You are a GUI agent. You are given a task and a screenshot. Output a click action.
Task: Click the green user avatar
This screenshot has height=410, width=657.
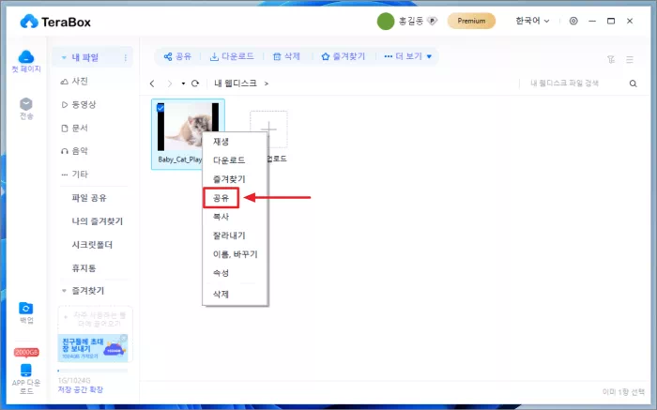click(386, 21)
